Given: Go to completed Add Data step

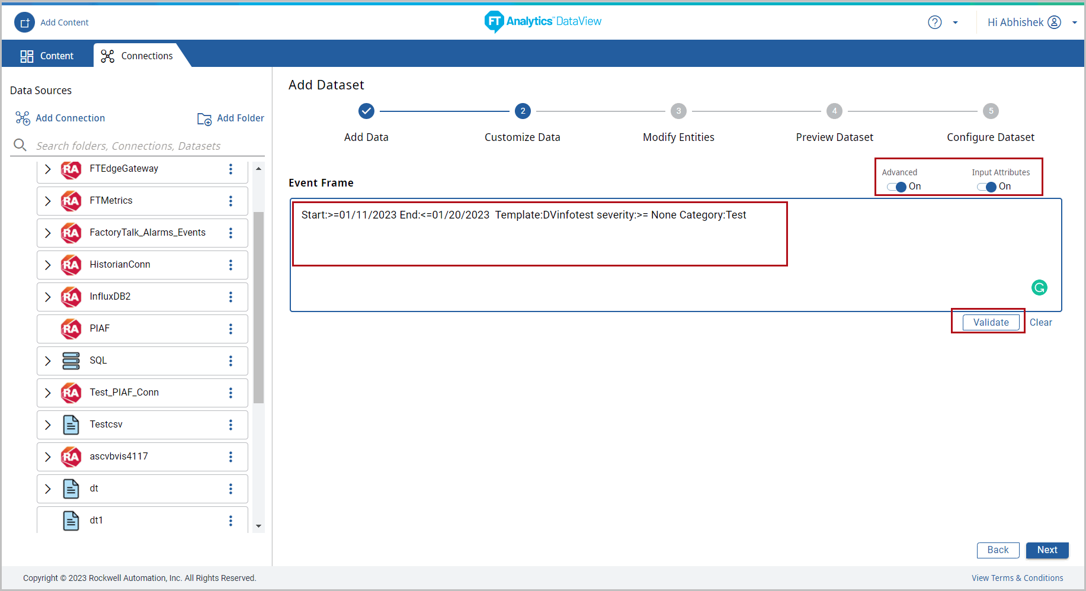Looking at the screenshot, I should [367, 111].
